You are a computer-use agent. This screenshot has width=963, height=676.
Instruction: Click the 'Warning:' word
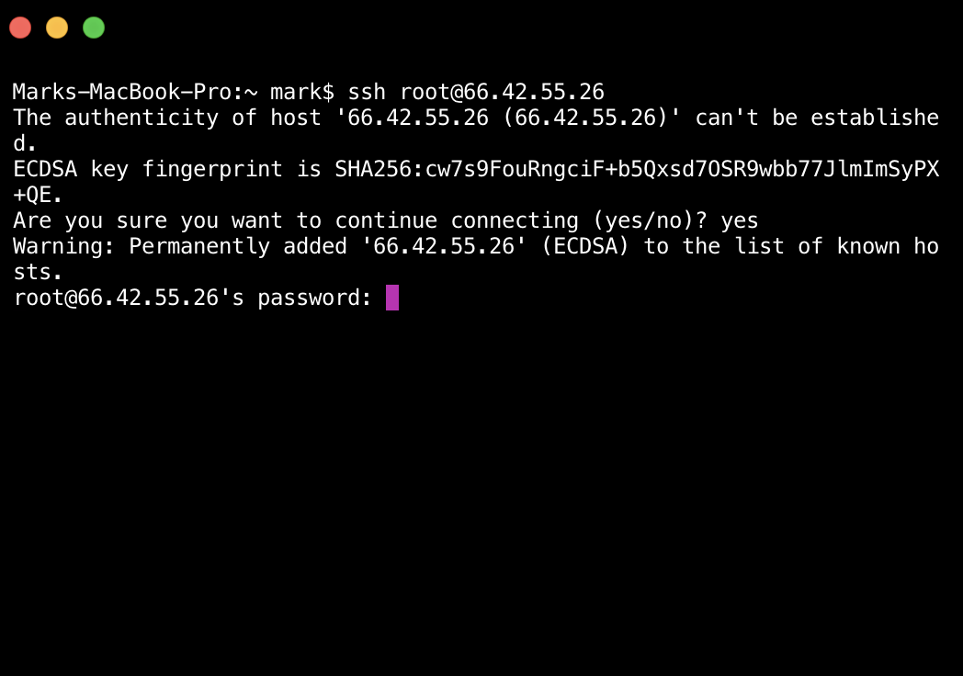coord(64,246)
